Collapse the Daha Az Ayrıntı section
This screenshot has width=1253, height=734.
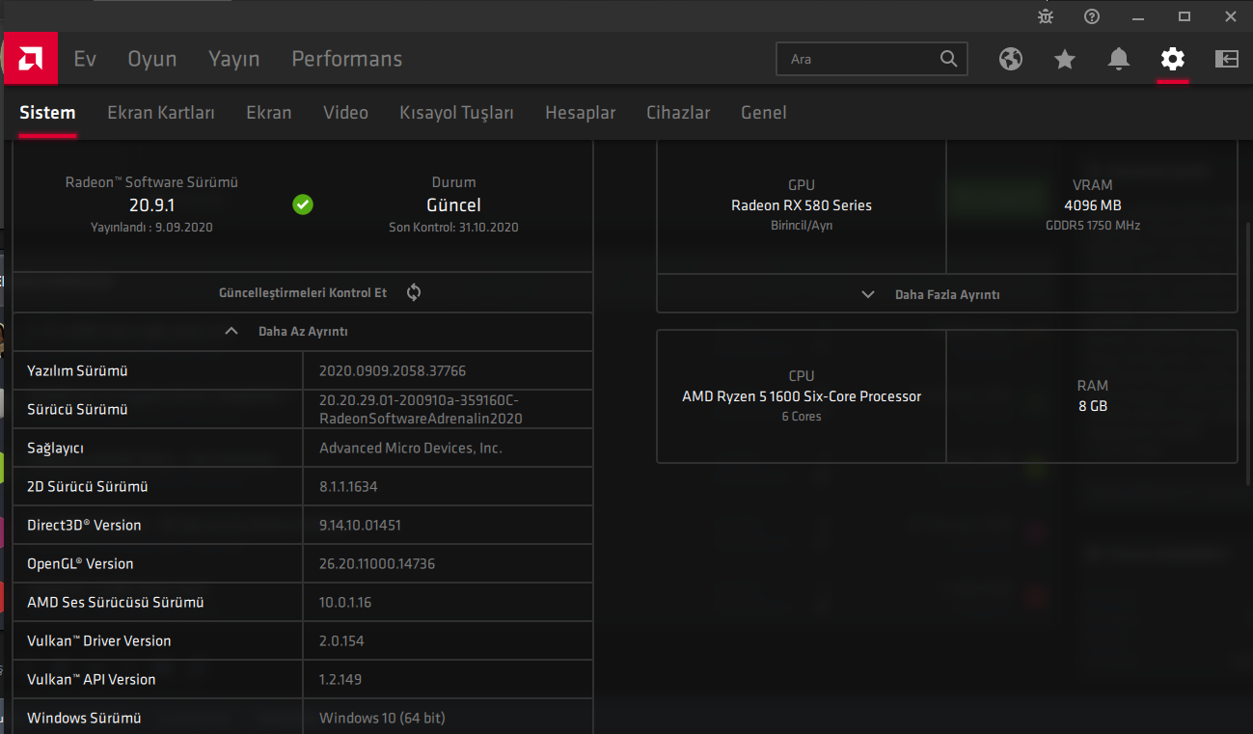click(303, 331)
